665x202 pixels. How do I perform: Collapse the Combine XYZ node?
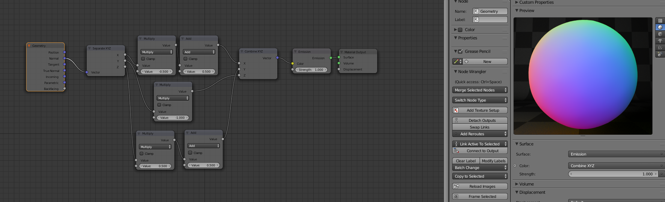click(x=242, y=51)
